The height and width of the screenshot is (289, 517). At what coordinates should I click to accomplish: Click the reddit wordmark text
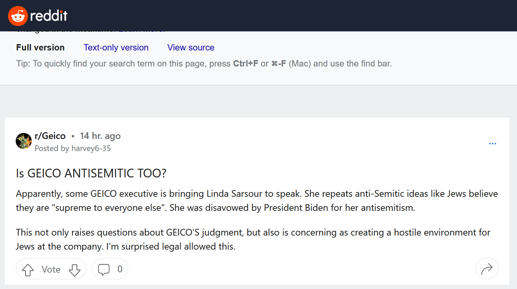(x=49, y=16)
